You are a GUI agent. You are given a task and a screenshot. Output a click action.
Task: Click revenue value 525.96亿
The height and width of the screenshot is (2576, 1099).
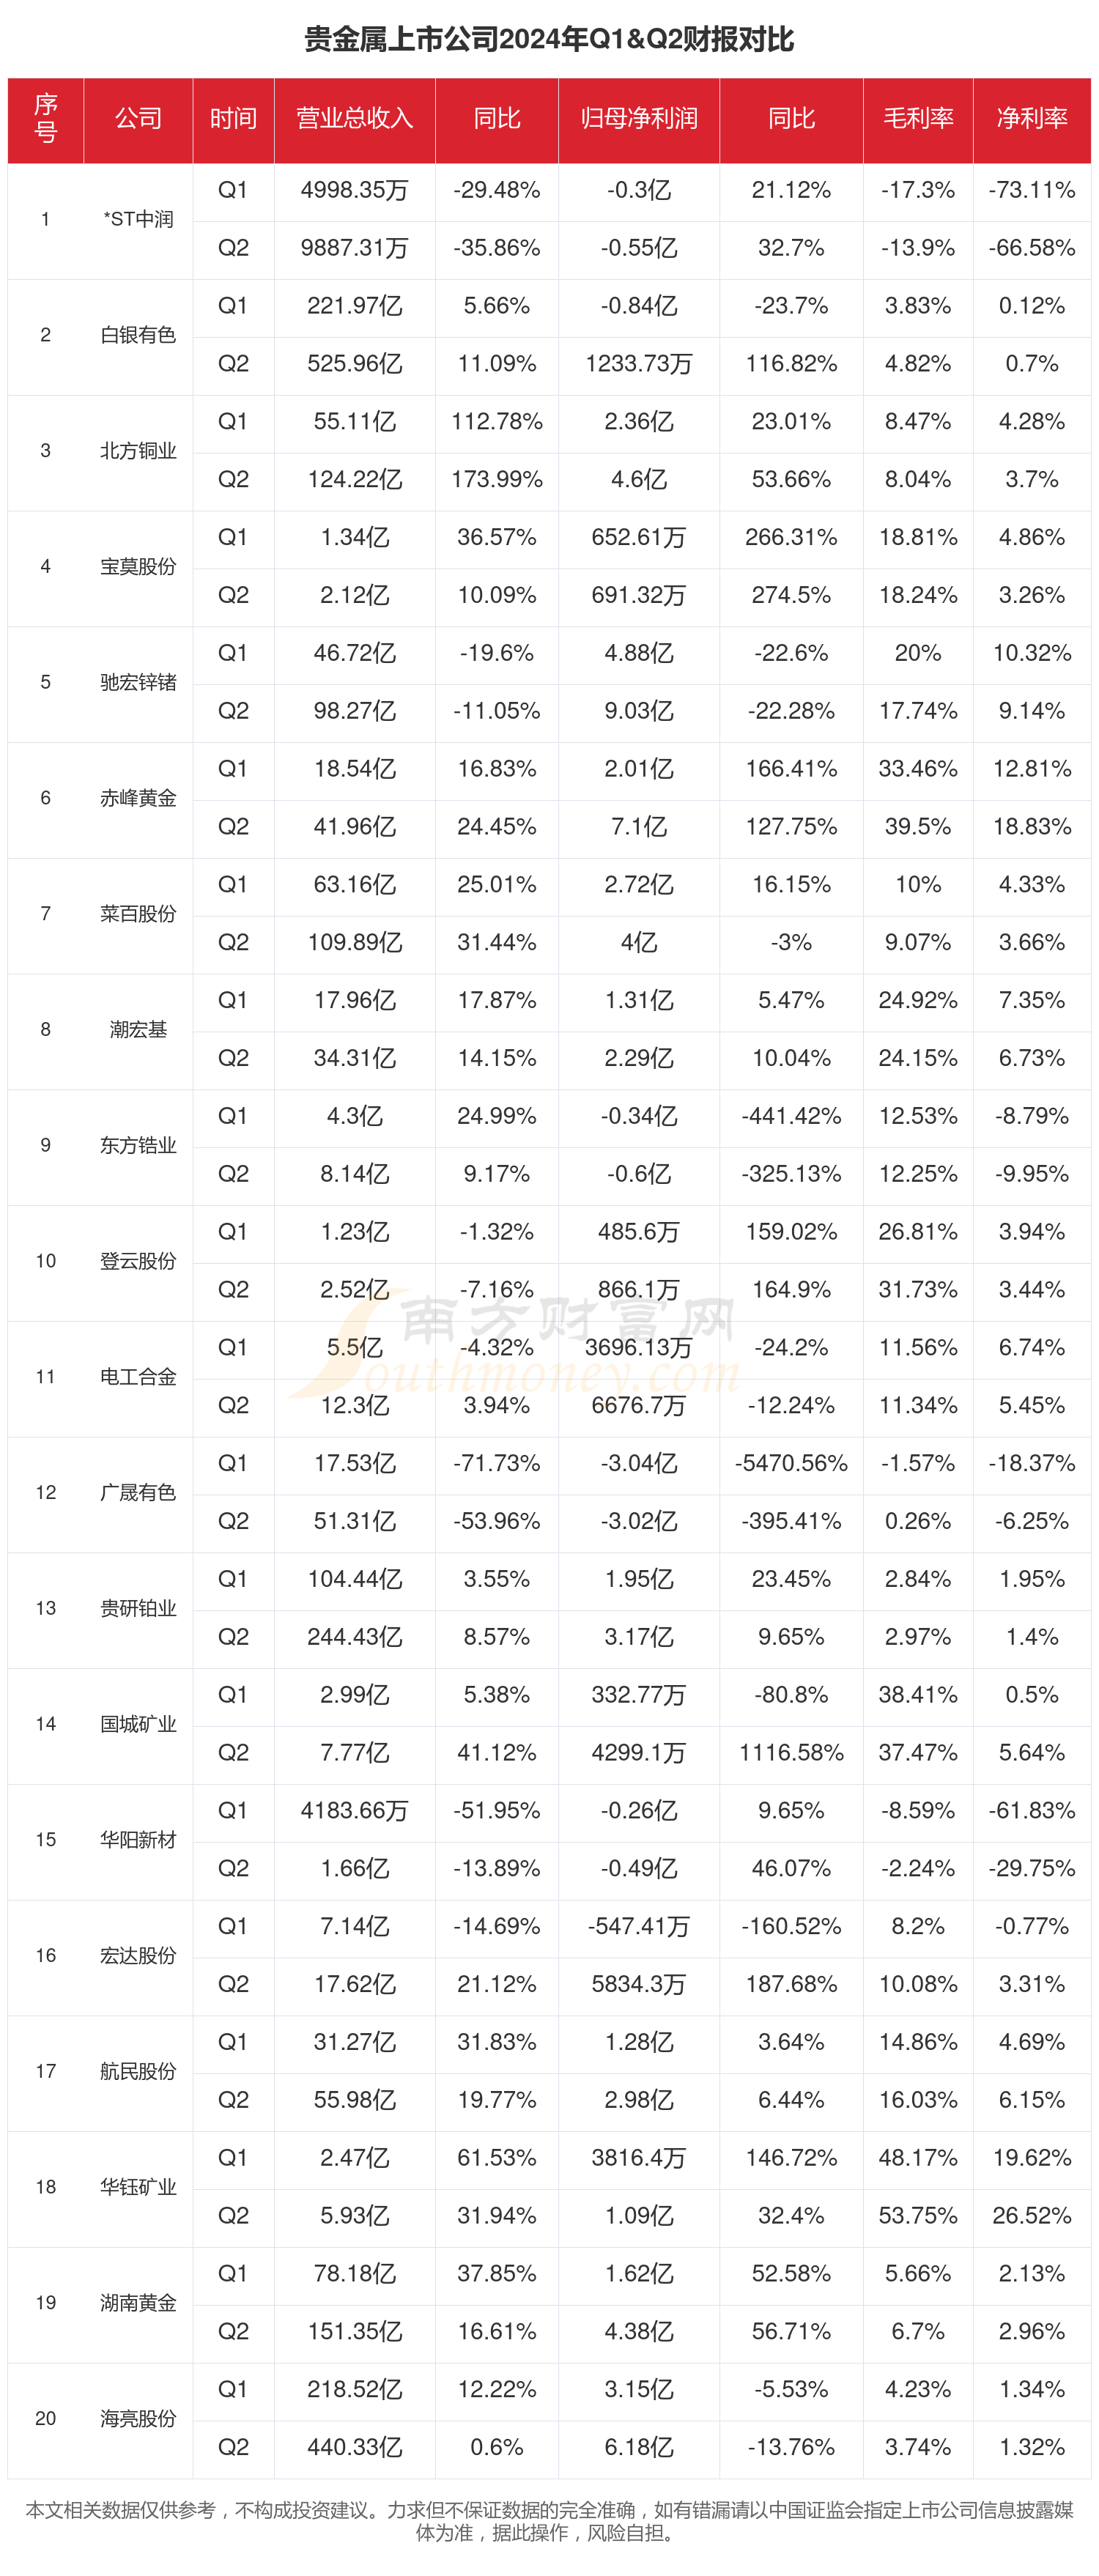tap(354, 364)
